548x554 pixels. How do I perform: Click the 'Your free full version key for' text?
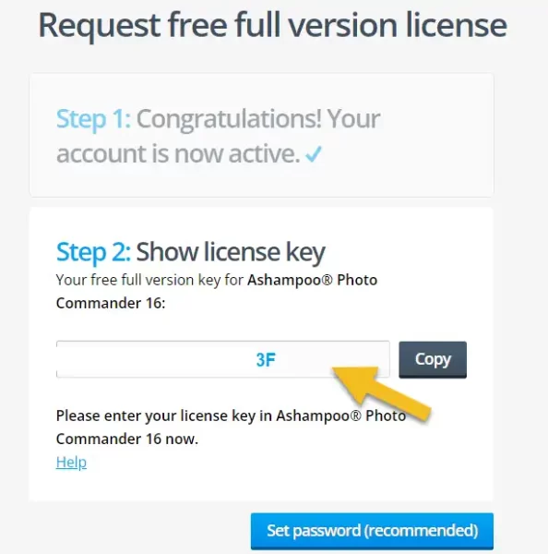[149, 280]
